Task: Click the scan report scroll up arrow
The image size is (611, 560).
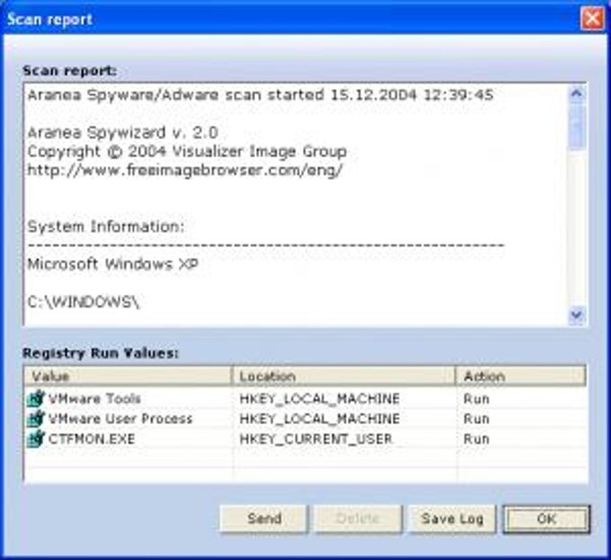Action: pyautogui.click(x=577, y=93)
